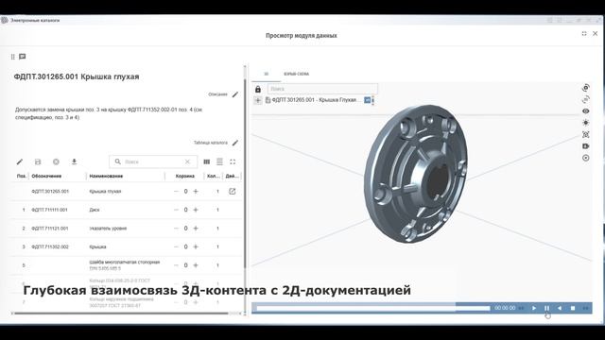605x340 pixels.
Task: Play the animation in reverse
Action: point(560,308)
